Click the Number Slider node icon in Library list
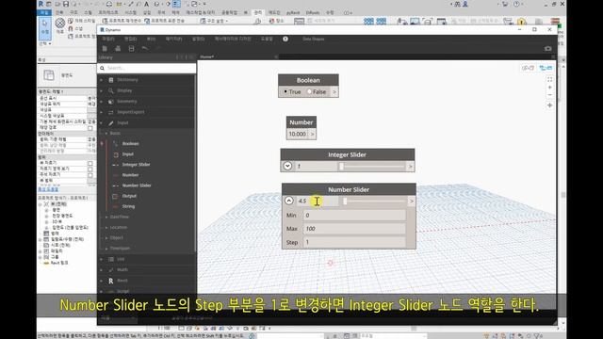The image size is (603, 339). pos(116,186)
